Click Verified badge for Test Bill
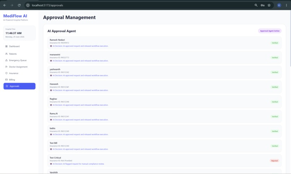Image resolution: width=291 pixels, height=174 pixels. pos(275,146)
